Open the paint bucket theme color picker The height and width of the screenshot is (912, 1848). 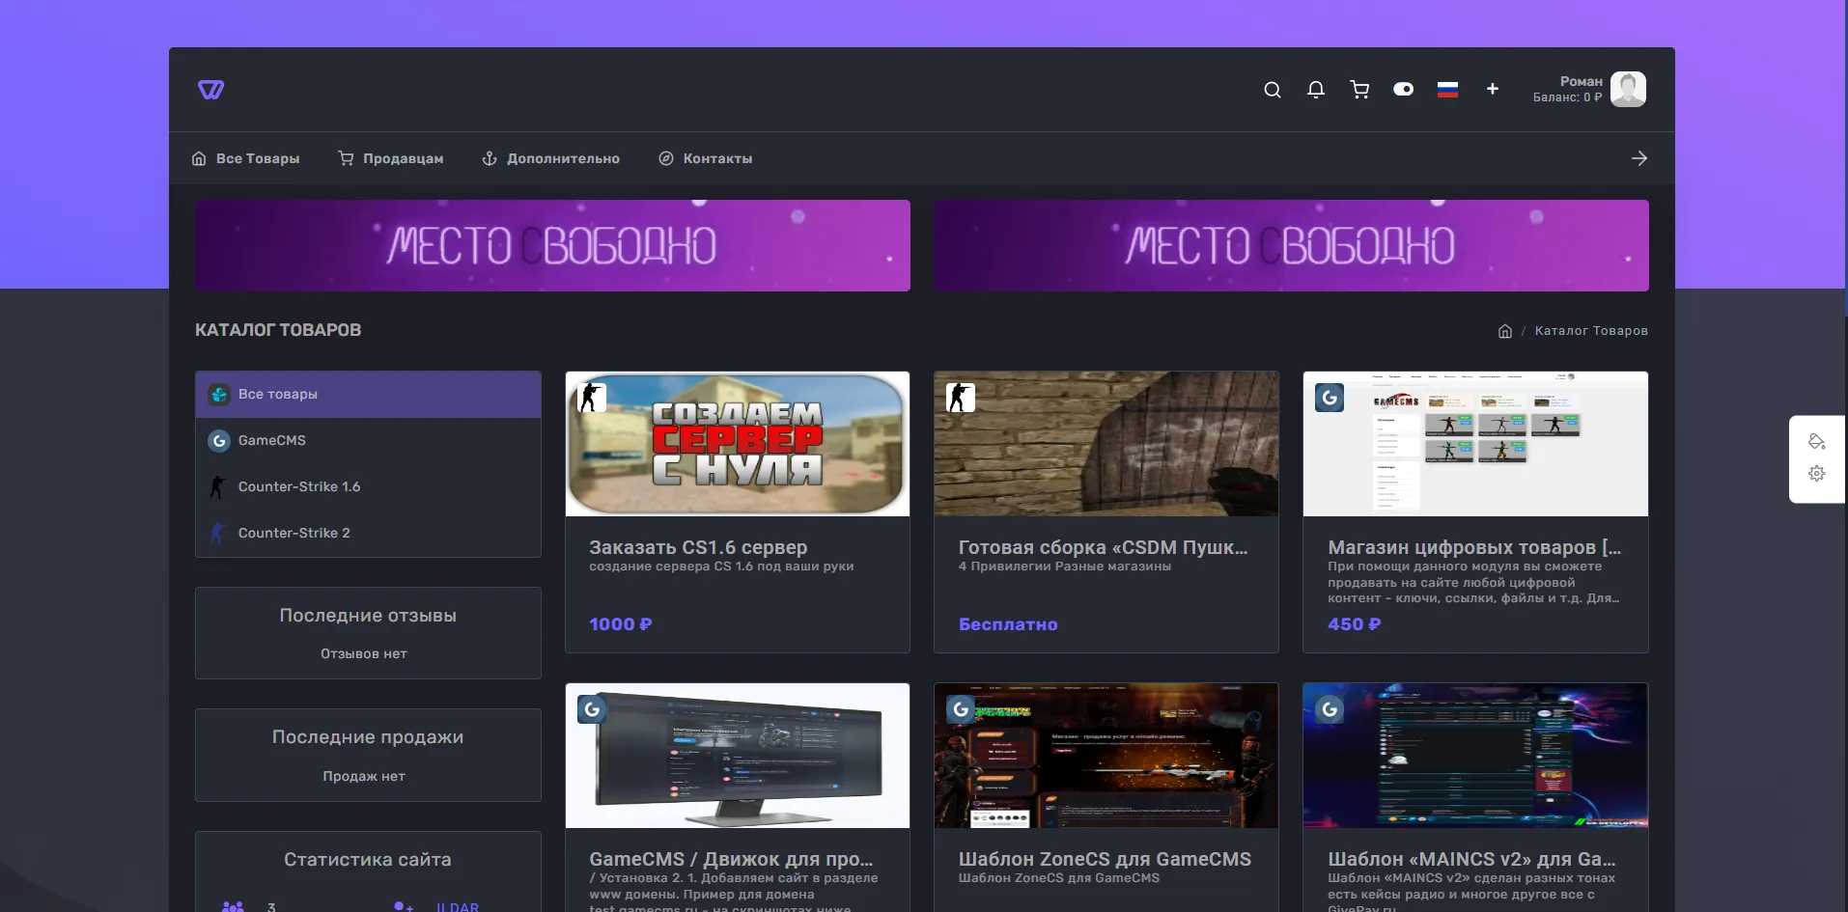click(1816, 442)
